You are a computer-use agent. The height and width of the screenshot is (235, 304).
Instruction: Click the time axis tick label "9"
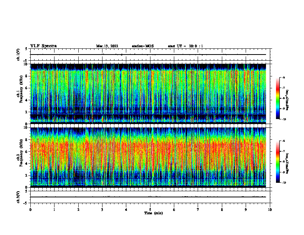[246, 210]
